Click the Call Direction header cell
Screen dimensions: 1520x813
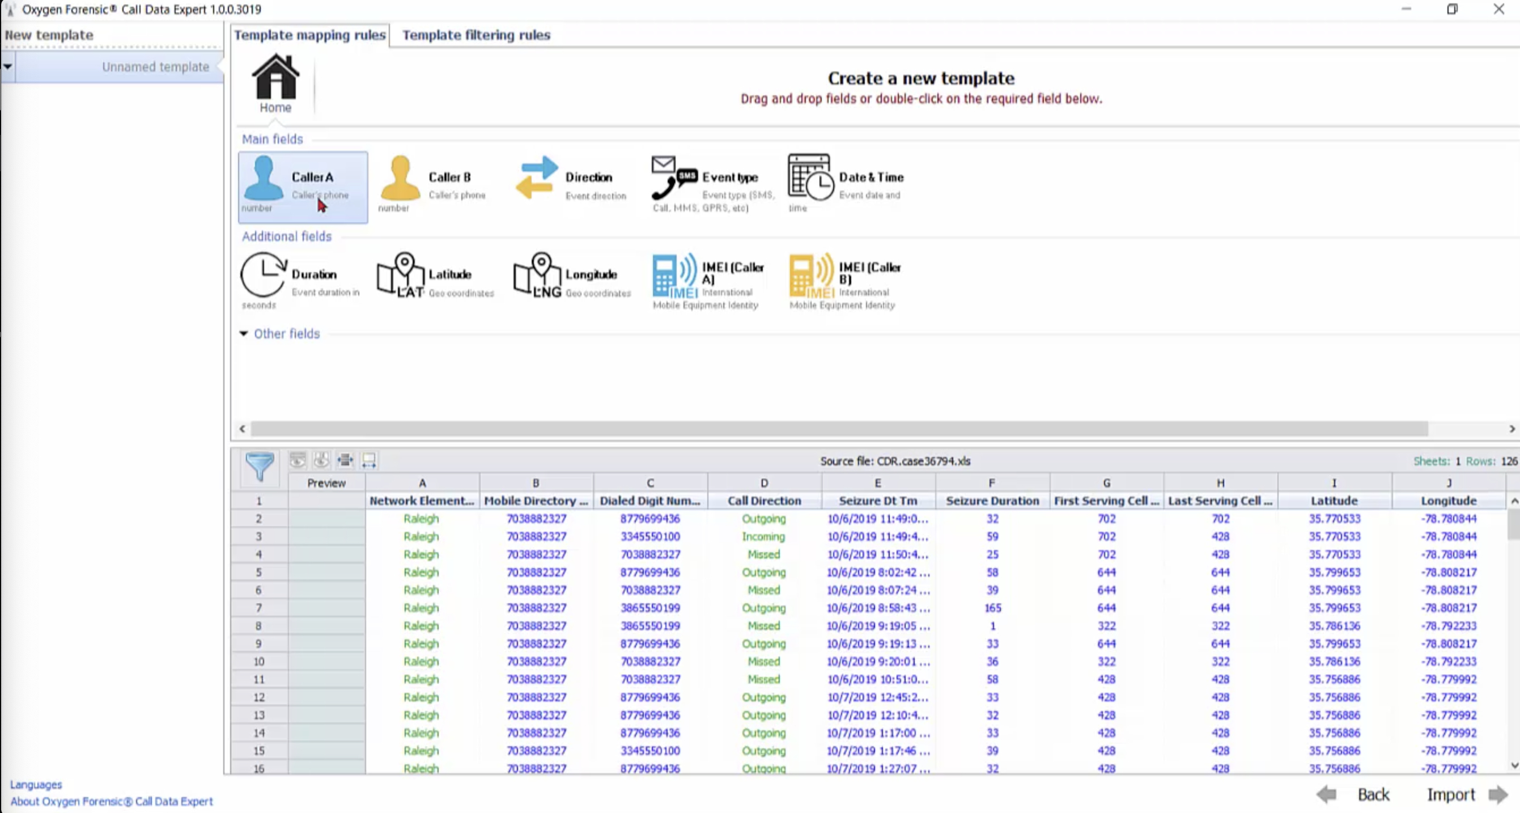[764, 501]
